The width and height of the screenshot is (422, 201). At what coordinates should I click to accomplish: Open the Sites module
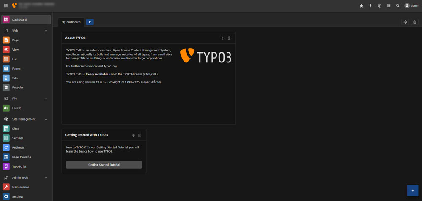coord(26,129)
